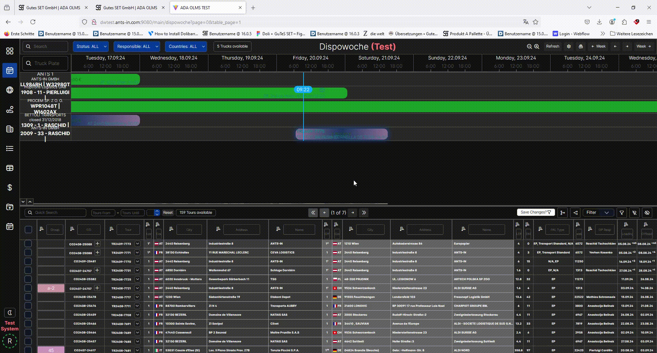Screen dimensions: 657x353
Task: Switch to the ADA OLMS TEST browser tab
Action: [x=207, y=8]
